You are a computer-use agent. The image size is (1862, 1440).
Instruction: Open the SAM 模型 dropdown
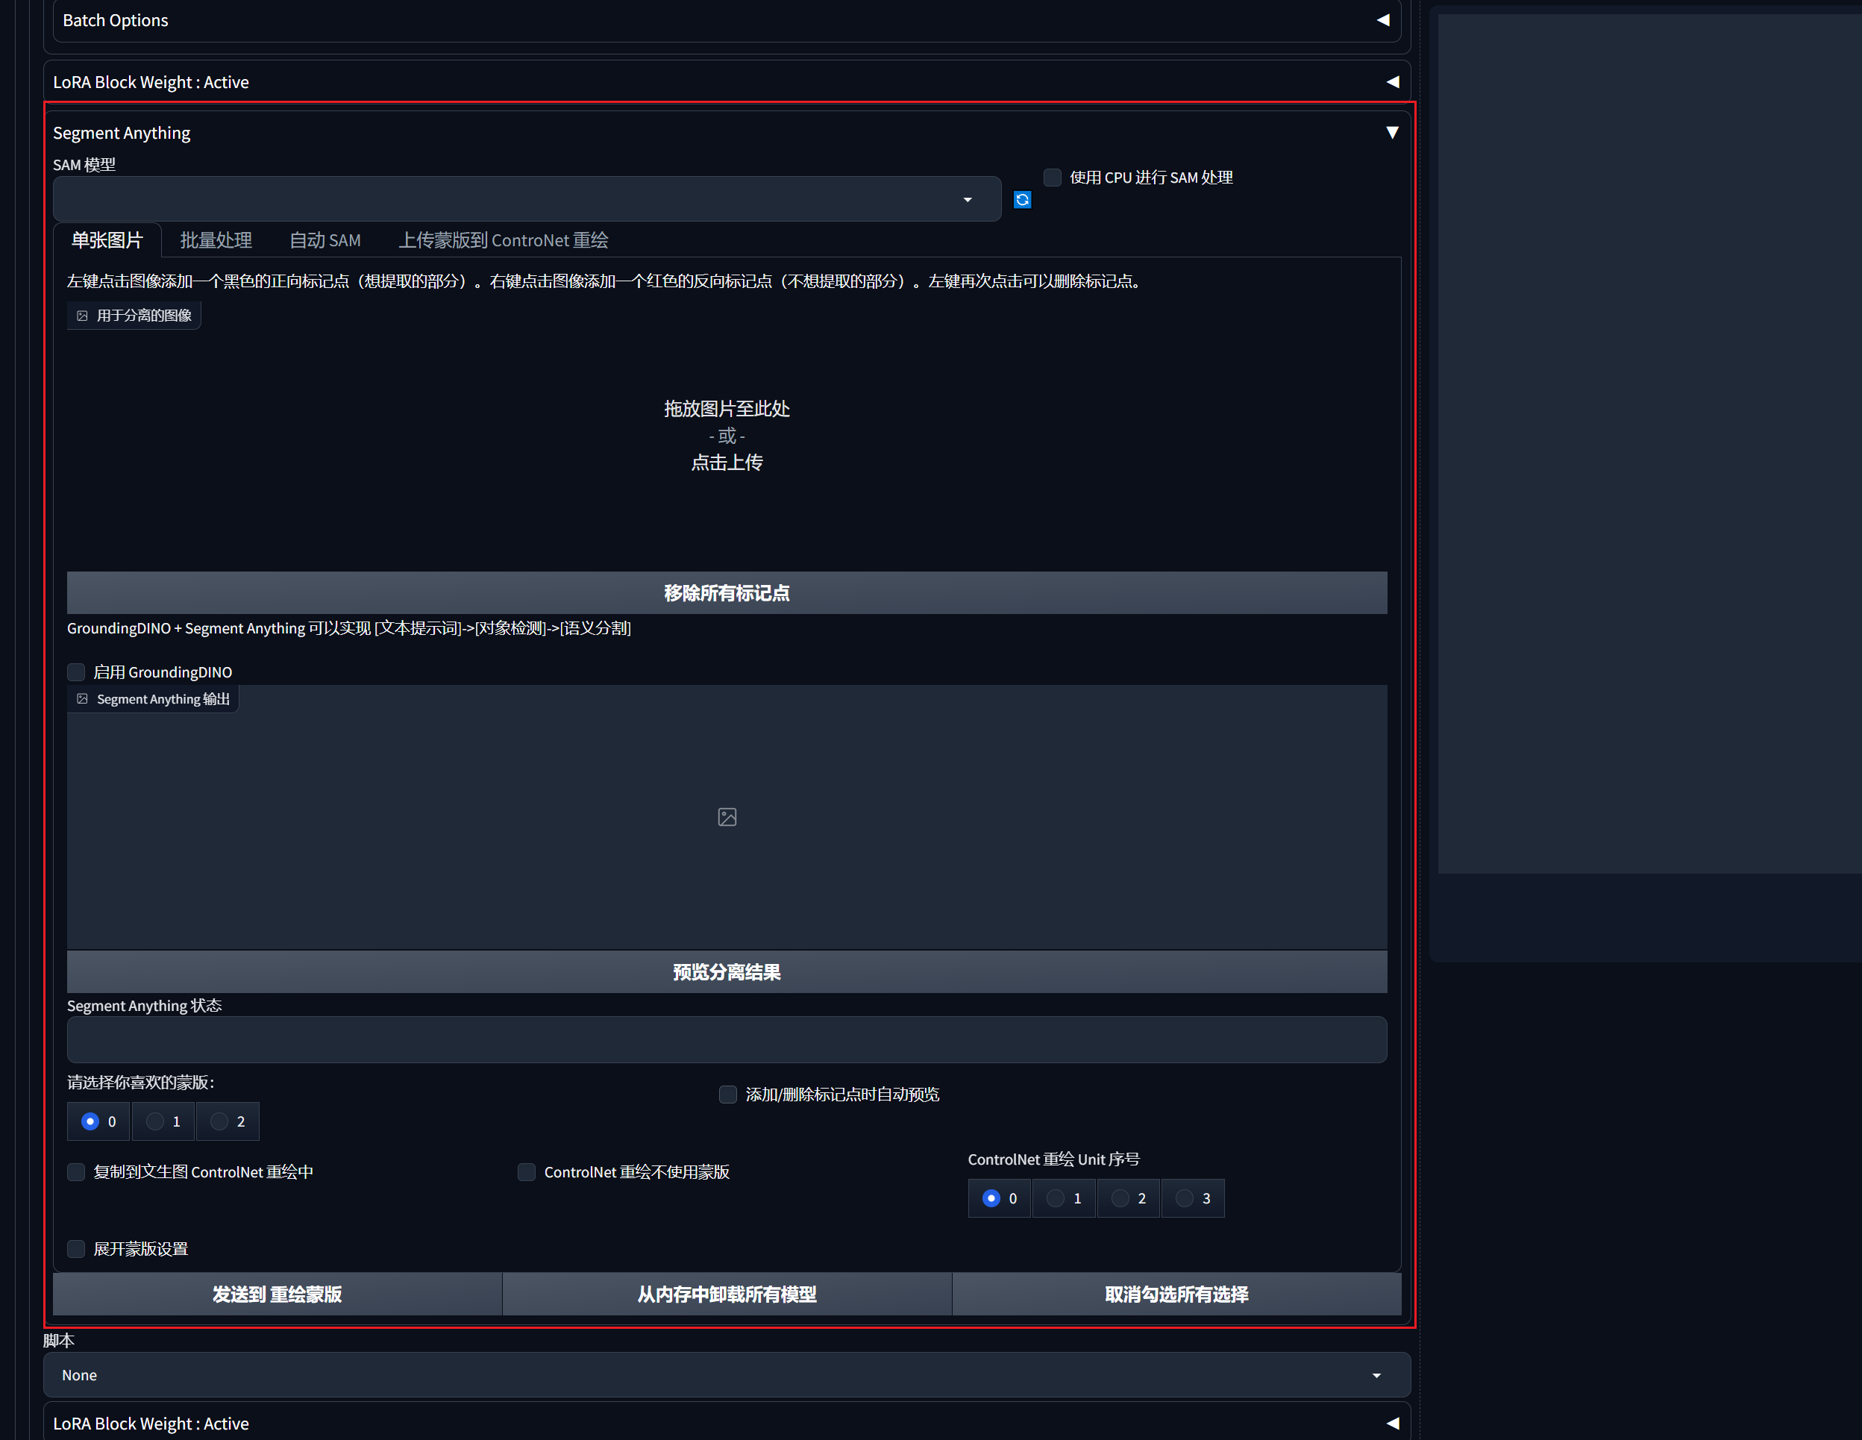[x=527, y=199]
